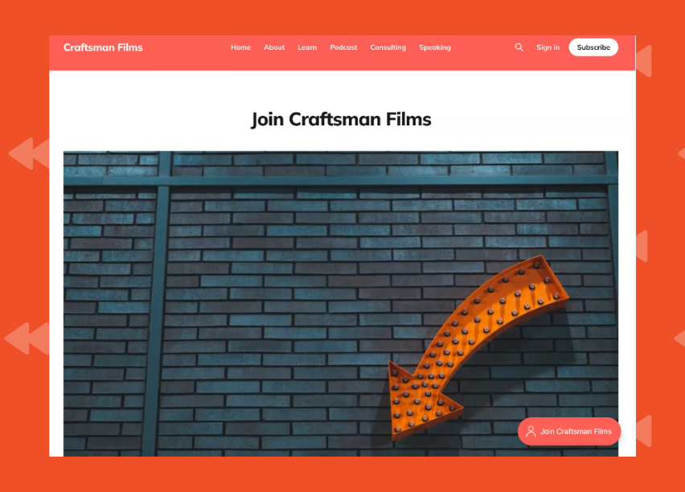The image size is (685, 492).
Task: Click the faded triangle right of the floating Join button
Action: (643, 431)
